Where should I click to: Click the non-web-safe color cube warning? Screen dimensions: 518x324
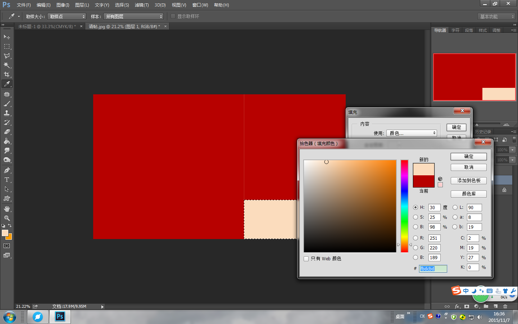click(440, 179)
